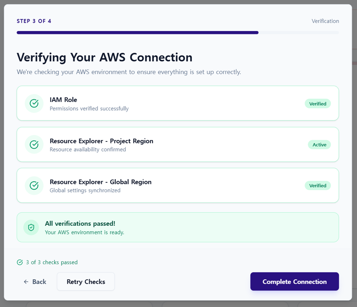Click the shield icon beside All verifications passed
The width and height of the screenshot is (357, 307).
31,227
